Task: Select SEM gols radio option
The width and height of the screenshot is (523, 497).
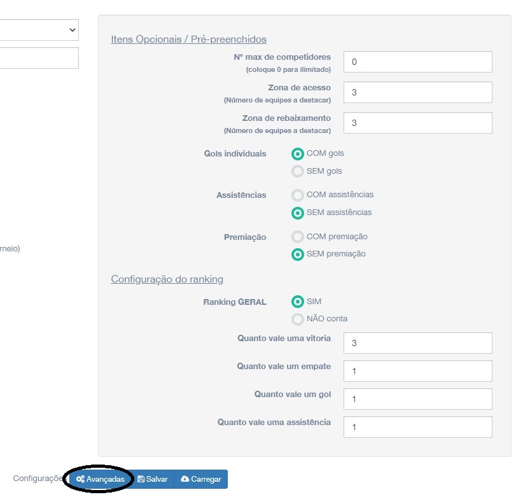Action: tap(297, 171)
